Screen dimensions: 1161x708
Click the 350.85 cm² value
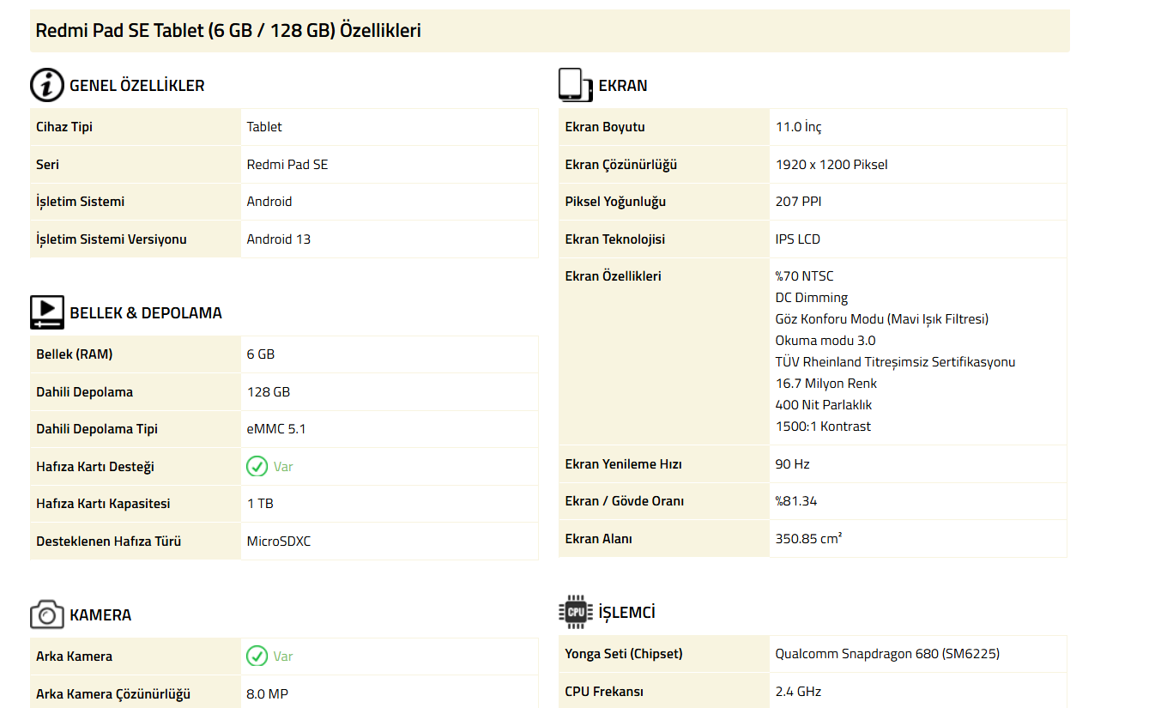pos(809,539)
